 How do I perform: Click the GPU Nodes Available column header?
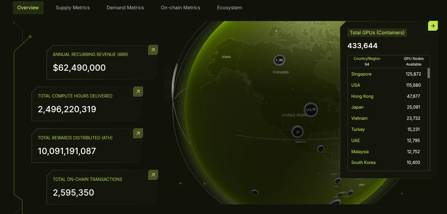tap(413, 62)
